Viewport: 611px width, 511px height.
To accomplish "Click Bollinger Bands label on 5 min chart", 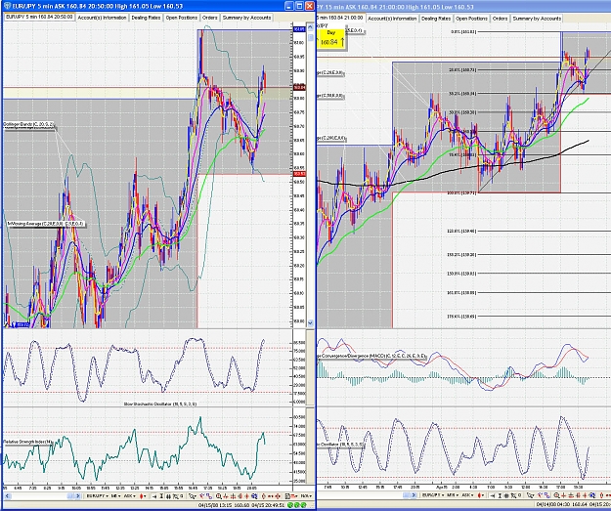I will click(28, 124).
